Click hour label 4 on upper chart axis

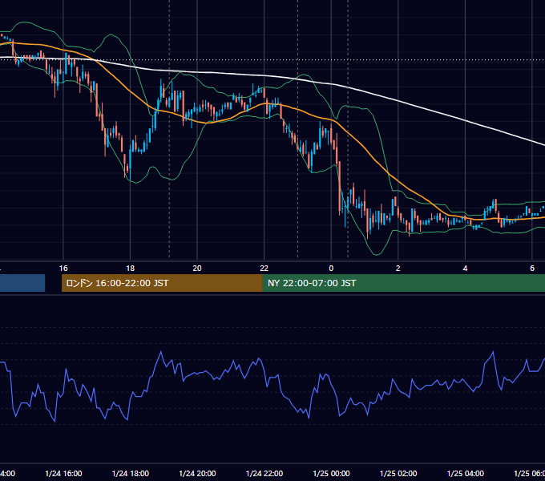click(465, 269)
